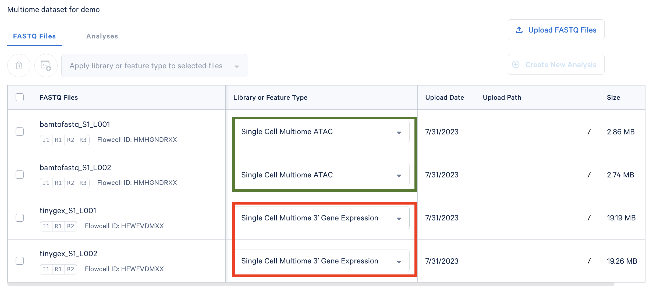Open library type dropdown for tinygex_S1_L001
This screenshot has width=653, height=293.
coord(322,218)
